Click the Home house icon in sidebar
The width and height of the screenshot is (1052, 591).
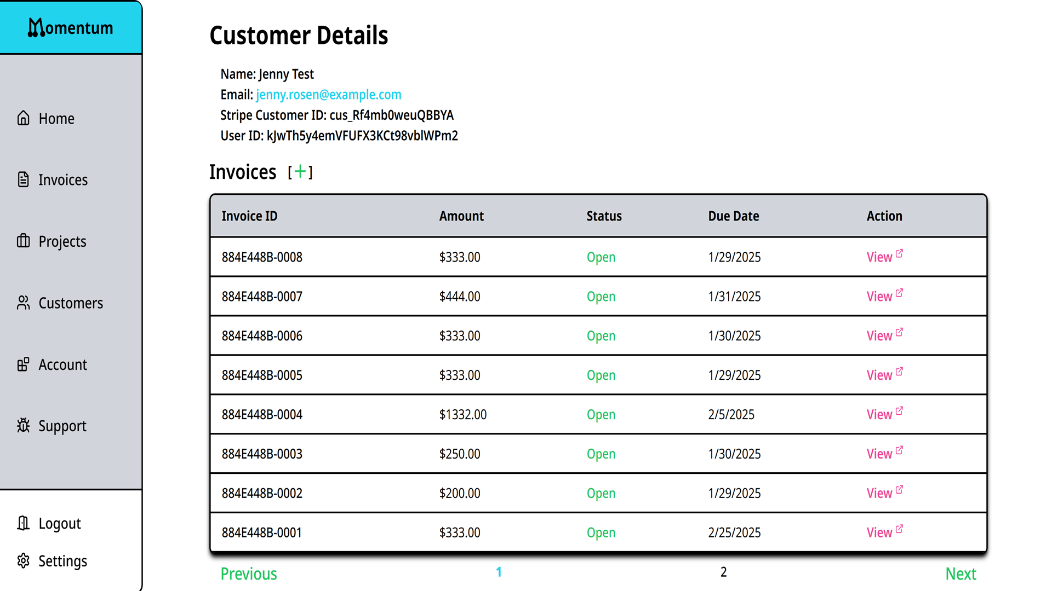[23, 118]
